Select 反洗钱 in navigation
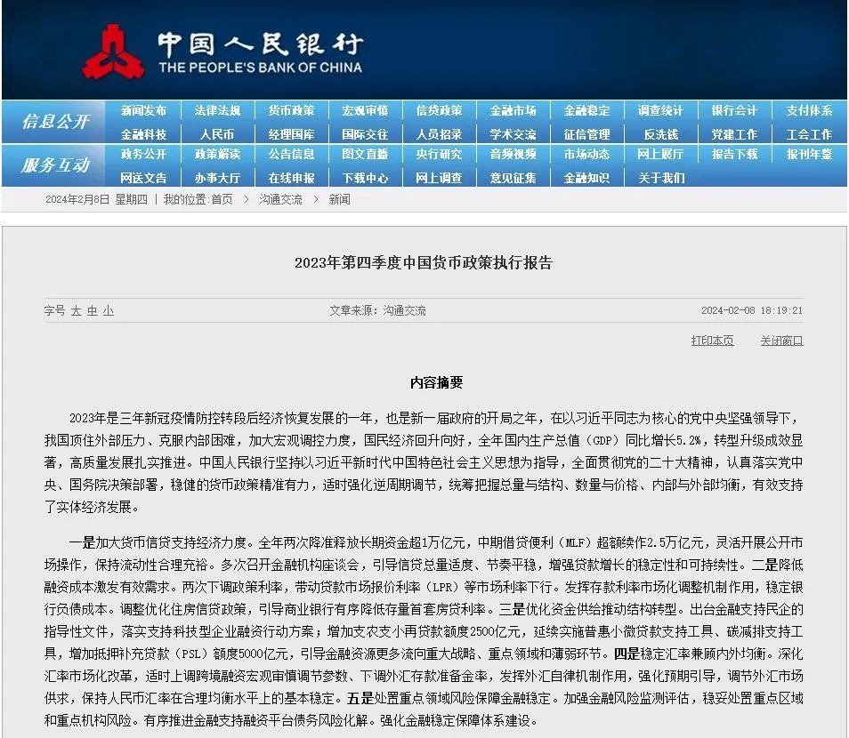The height and width of the screenshot is (738, 849). [x=660, y=134]
